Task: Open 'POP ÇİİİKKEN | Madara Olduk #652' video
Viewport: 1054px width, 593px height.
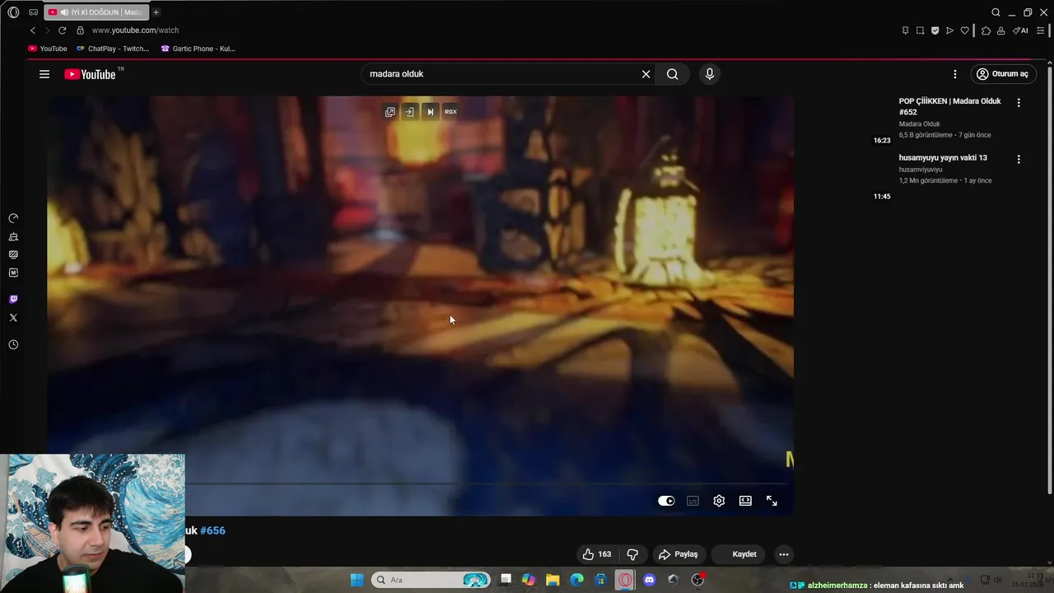Action: (x=950, y=106)
